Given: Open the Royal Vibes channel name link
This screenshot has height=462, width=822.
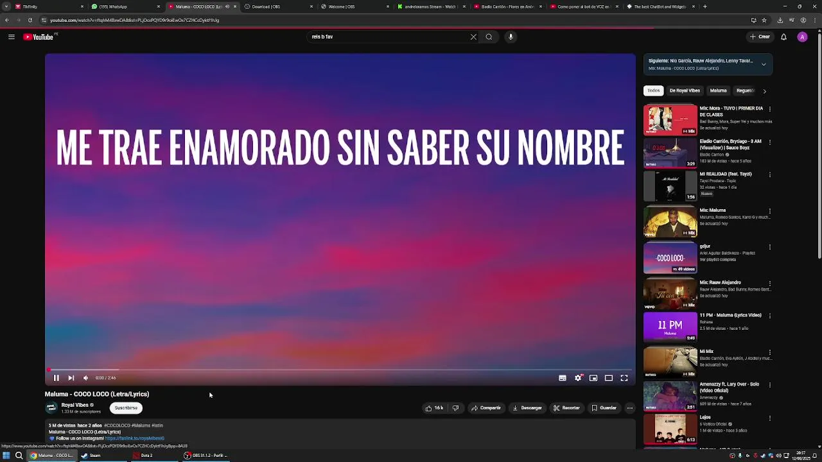Looking at the screenshot, I should [x=74, y=405].
